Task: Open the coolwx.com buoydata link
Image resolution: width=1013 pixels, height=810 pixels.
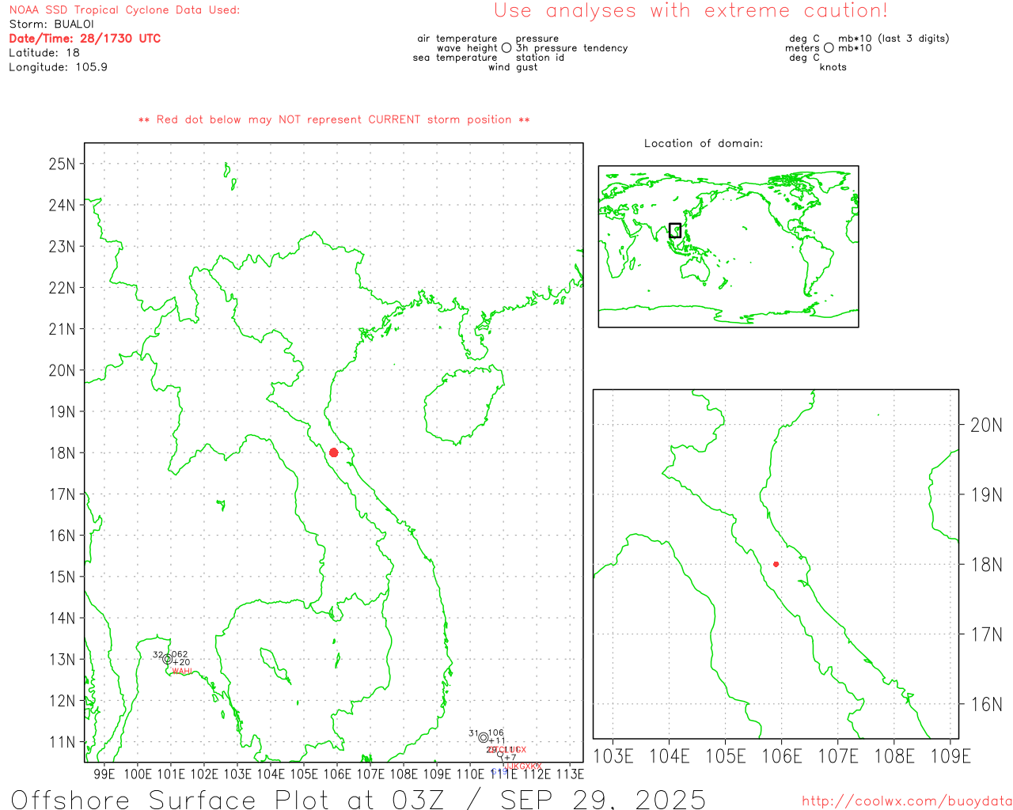Action: 906,801
